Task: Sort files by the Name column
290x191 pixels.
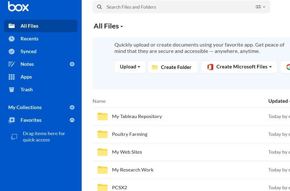Action: [x=99, y=101]
